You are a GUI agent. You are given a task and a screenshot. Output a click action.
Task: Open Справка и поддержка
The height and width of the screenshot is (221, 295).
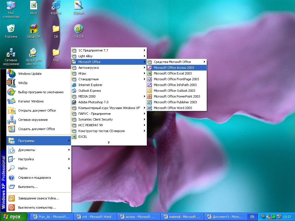click(39, 178)
